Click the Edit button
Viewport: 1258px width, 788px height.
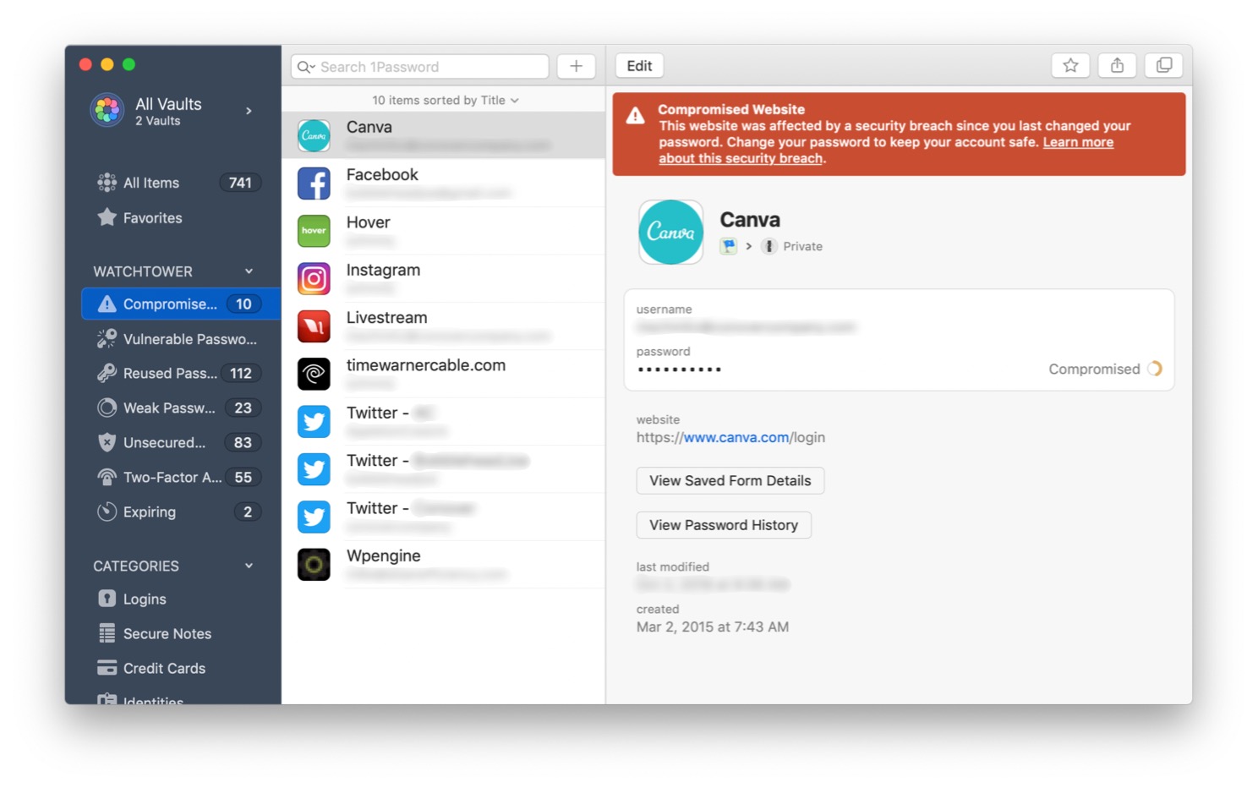point(639,65)
